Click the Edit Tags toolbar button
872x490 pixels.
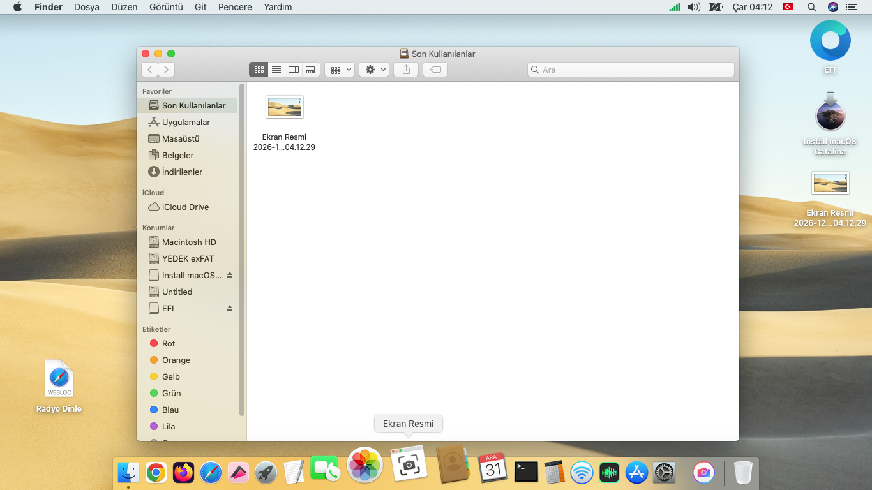tap(435, 70)
